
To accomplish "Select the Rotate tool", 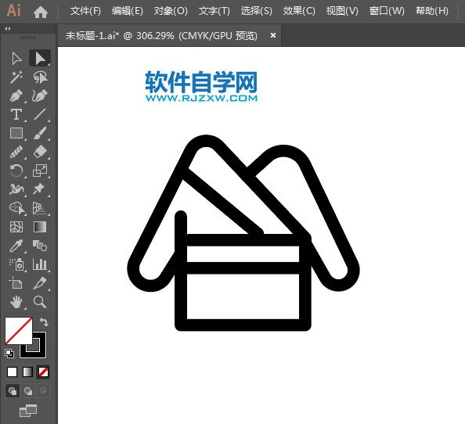I will pos(16,171).
